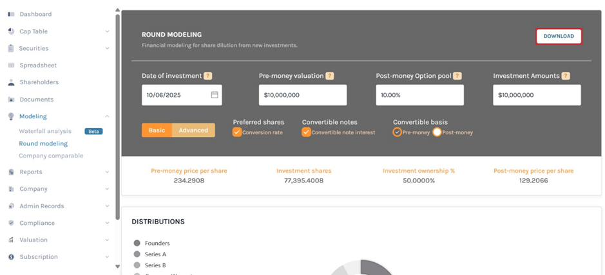605x275 pixels.
Task: Expand the Securities sidebar menu
Action: [107, 48]
